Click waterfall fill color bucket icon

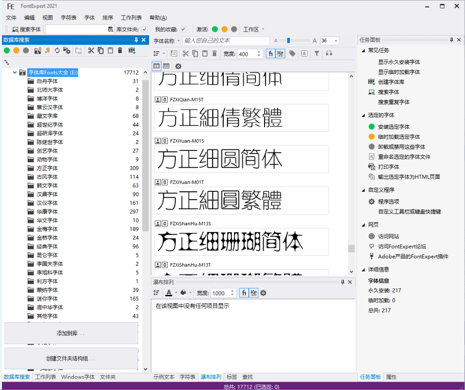coord(183,293)
